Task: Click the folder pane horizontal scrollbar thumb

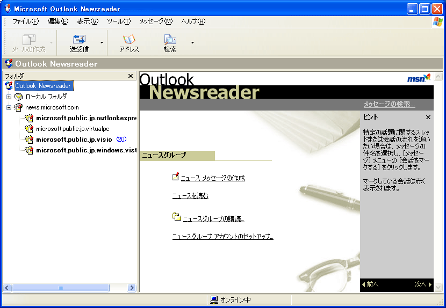Action: 61,288
